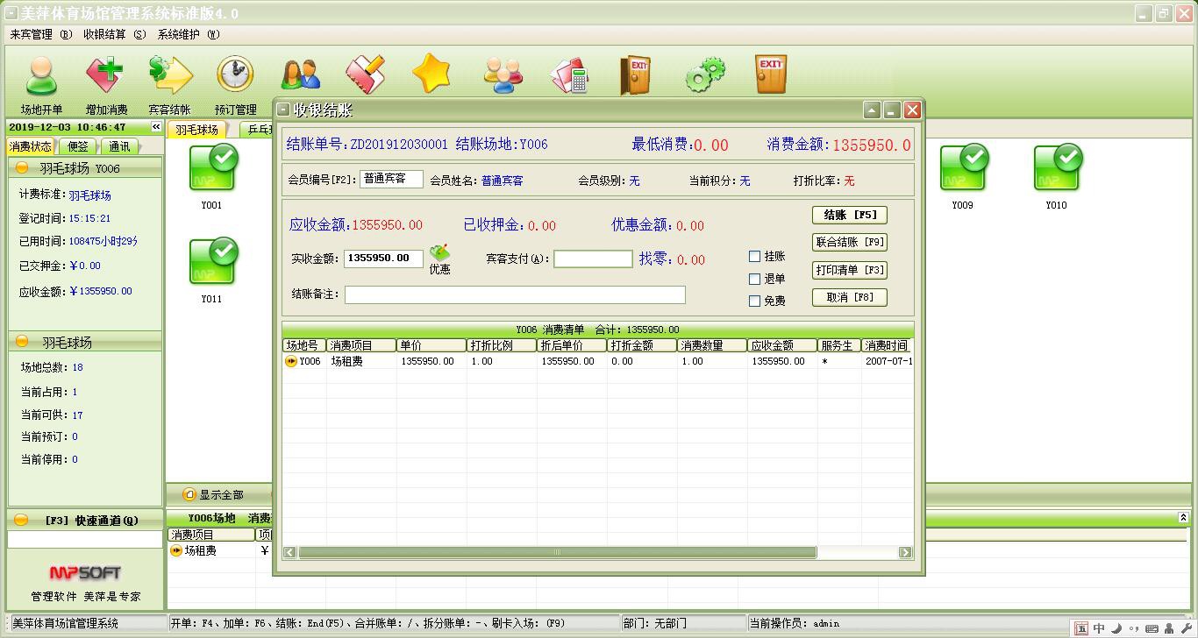This screenshot has height=638, width=1198.
Task: Click the closed EXIT door icon
Action: 771,74
